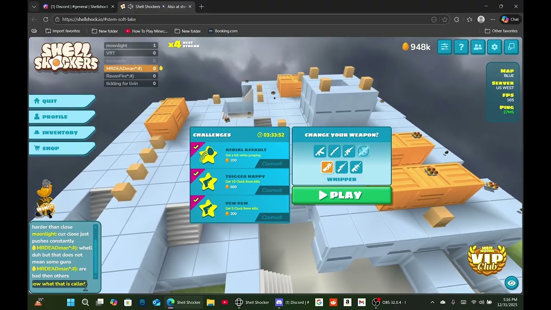This screenshot has height=310, width=551.
Task: Open the browser profile avatar
Action: pyautogui.click(x=481, y=19)
